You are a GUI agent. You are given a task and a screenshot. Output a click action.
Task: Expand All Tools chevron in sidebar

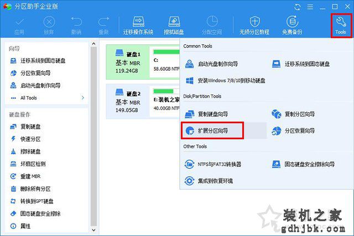pyautogui.click(x=83, y=98)
